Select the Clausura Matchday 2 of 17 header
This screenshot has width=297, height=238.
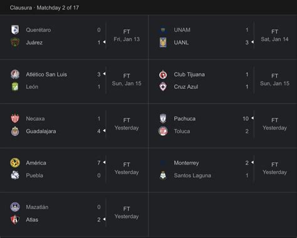[x=44, y=8]
